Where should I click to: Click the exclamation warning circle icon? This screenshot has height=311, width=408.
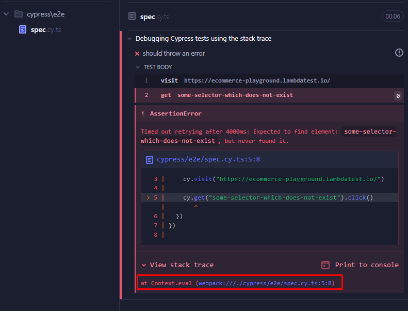(x=399, y=53)
